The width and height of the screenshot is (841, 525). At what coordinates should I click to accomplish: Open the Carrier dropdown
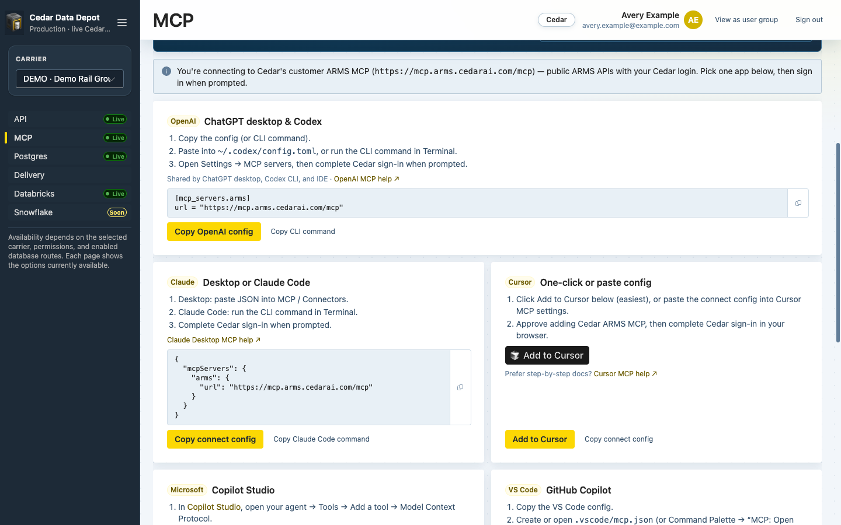69,79
